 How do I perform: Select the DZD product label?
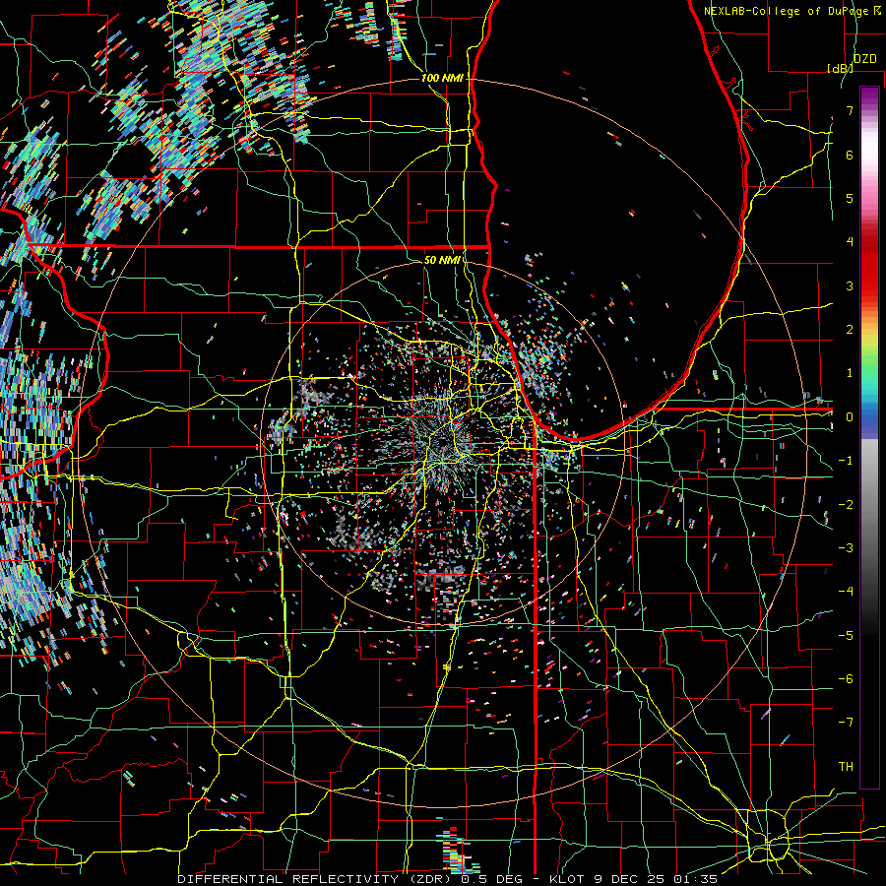tap(864, 59)
